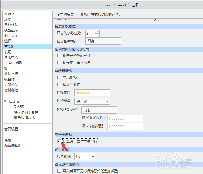Click 沿 X 轴的间距 field
Screen dimensions: 203x174
(125, 118)
